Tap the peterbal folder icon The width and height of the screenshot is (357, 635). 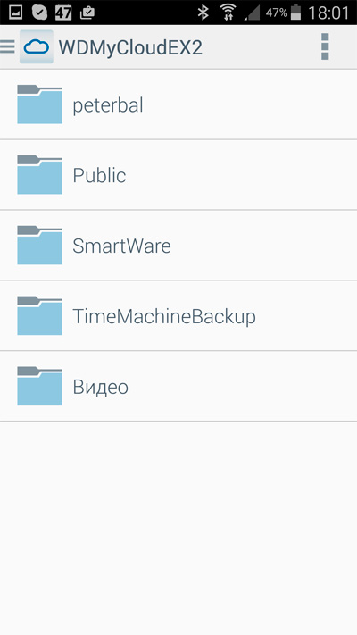click(x=39, y=104)
